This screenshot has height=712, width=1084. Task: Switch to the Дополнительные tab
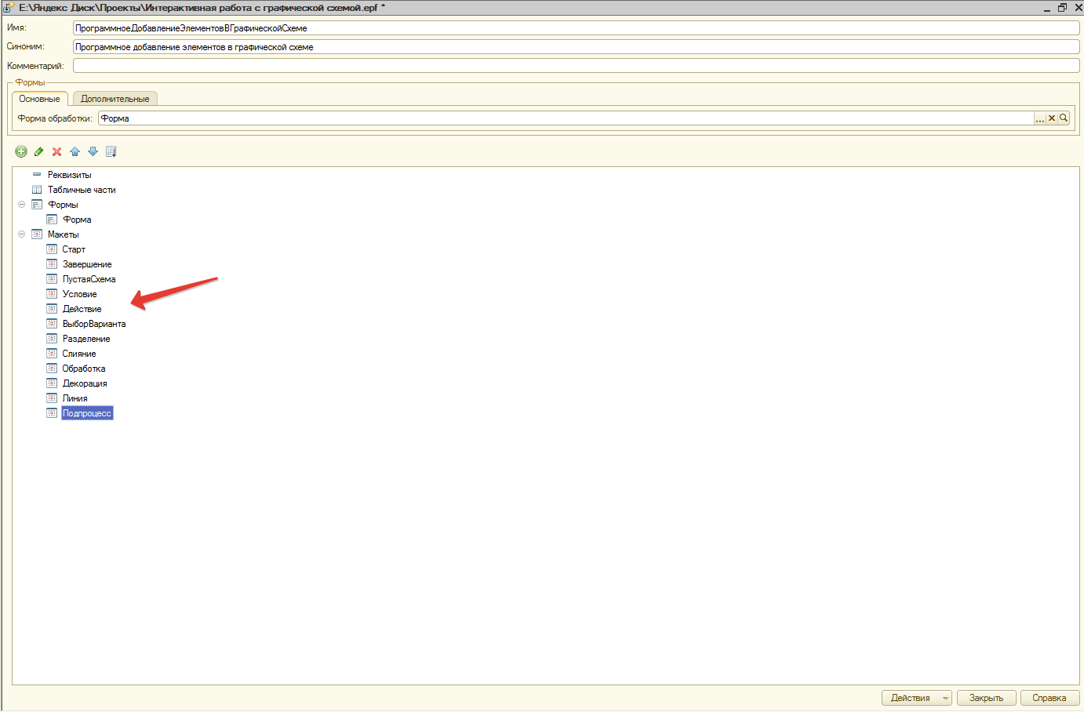(x=115, y=99)
